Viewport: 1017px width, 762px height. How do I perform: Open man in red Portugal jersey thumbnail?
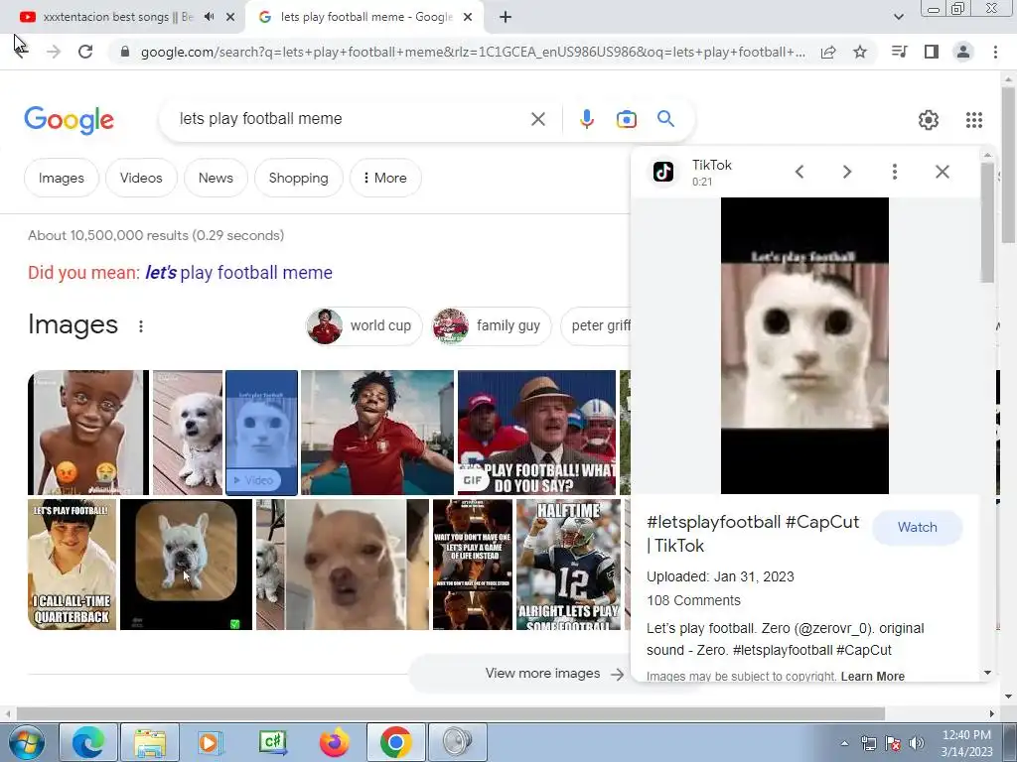[376, 433]
